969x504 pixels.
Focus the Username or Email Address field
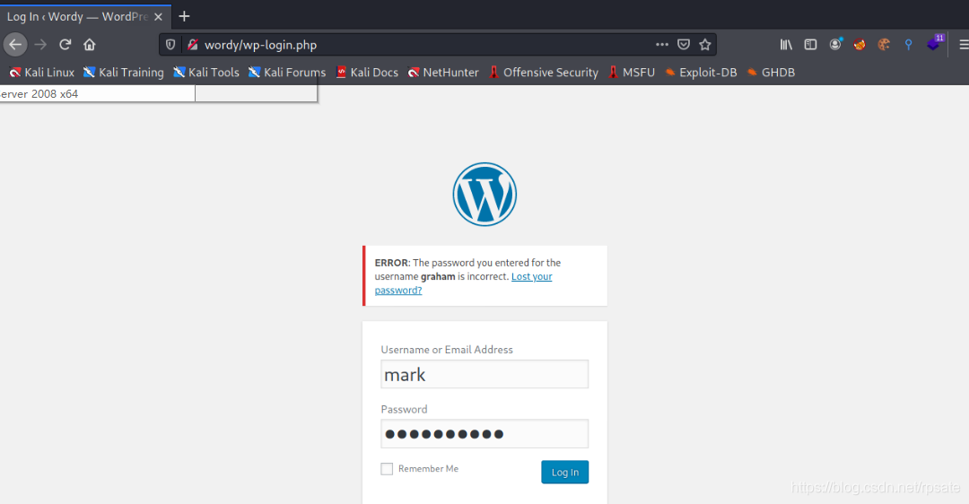484,374
